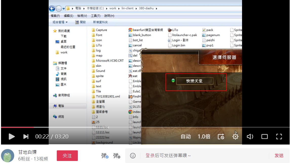The height and width of the screenshot is (163, 294).
Task: Click lin-client in the address path
Action: point(127,8)
